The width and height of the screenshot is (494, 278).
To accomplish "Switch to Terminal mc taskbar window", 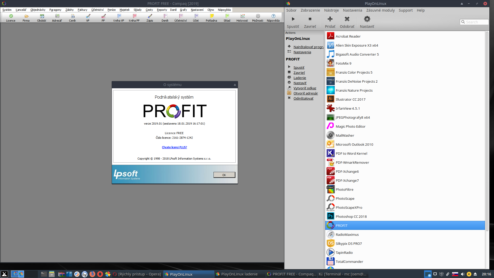I will click(x=342, y=274).
